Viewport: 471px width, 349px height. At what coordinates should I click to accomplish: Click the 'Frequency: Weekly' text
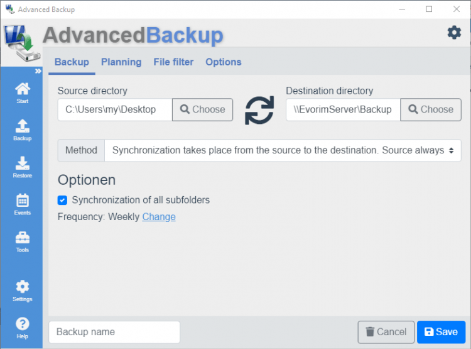(x=99, y=216)
